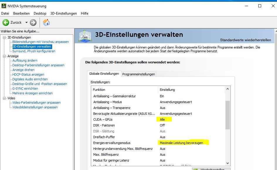Click the settings list scroll down arrow
Viewport: 277px width, 170px height.
pos(227,163)
